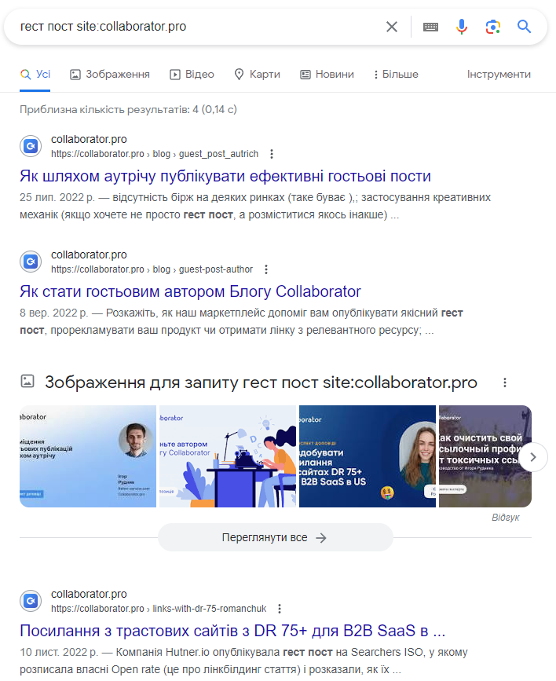The image size is (556, 681).
Task: Open options dots for guest-post-author result
Action: click(x=266, y=269)
